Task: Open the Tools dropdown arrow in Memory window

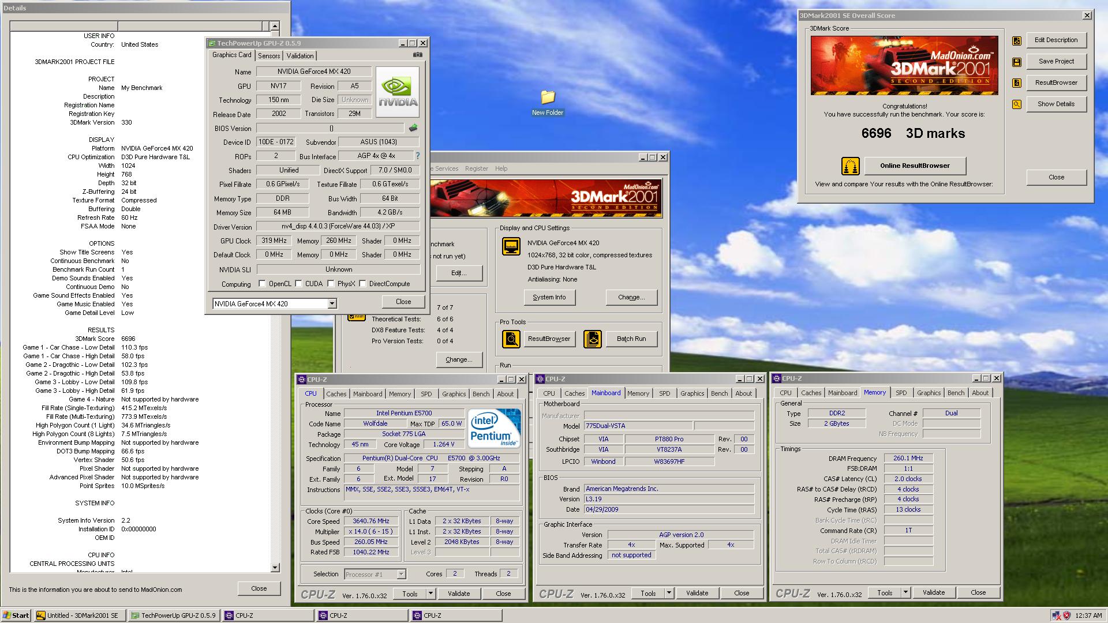Action: pyautogui.click(x=905, y=592)
